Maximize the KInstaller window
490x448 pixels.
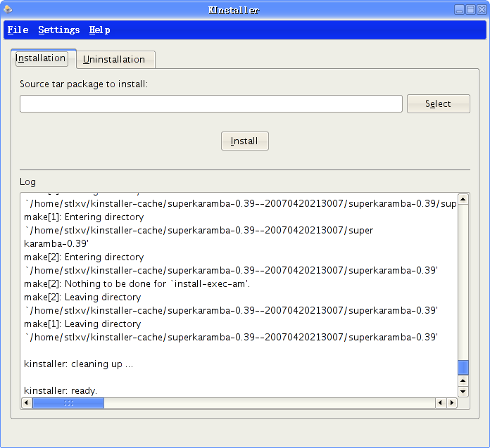470,9
